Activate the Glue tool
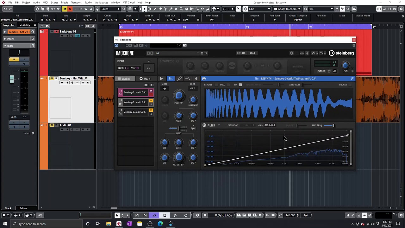The width and height of the screenshot is (405, 228). pos(171,9)
